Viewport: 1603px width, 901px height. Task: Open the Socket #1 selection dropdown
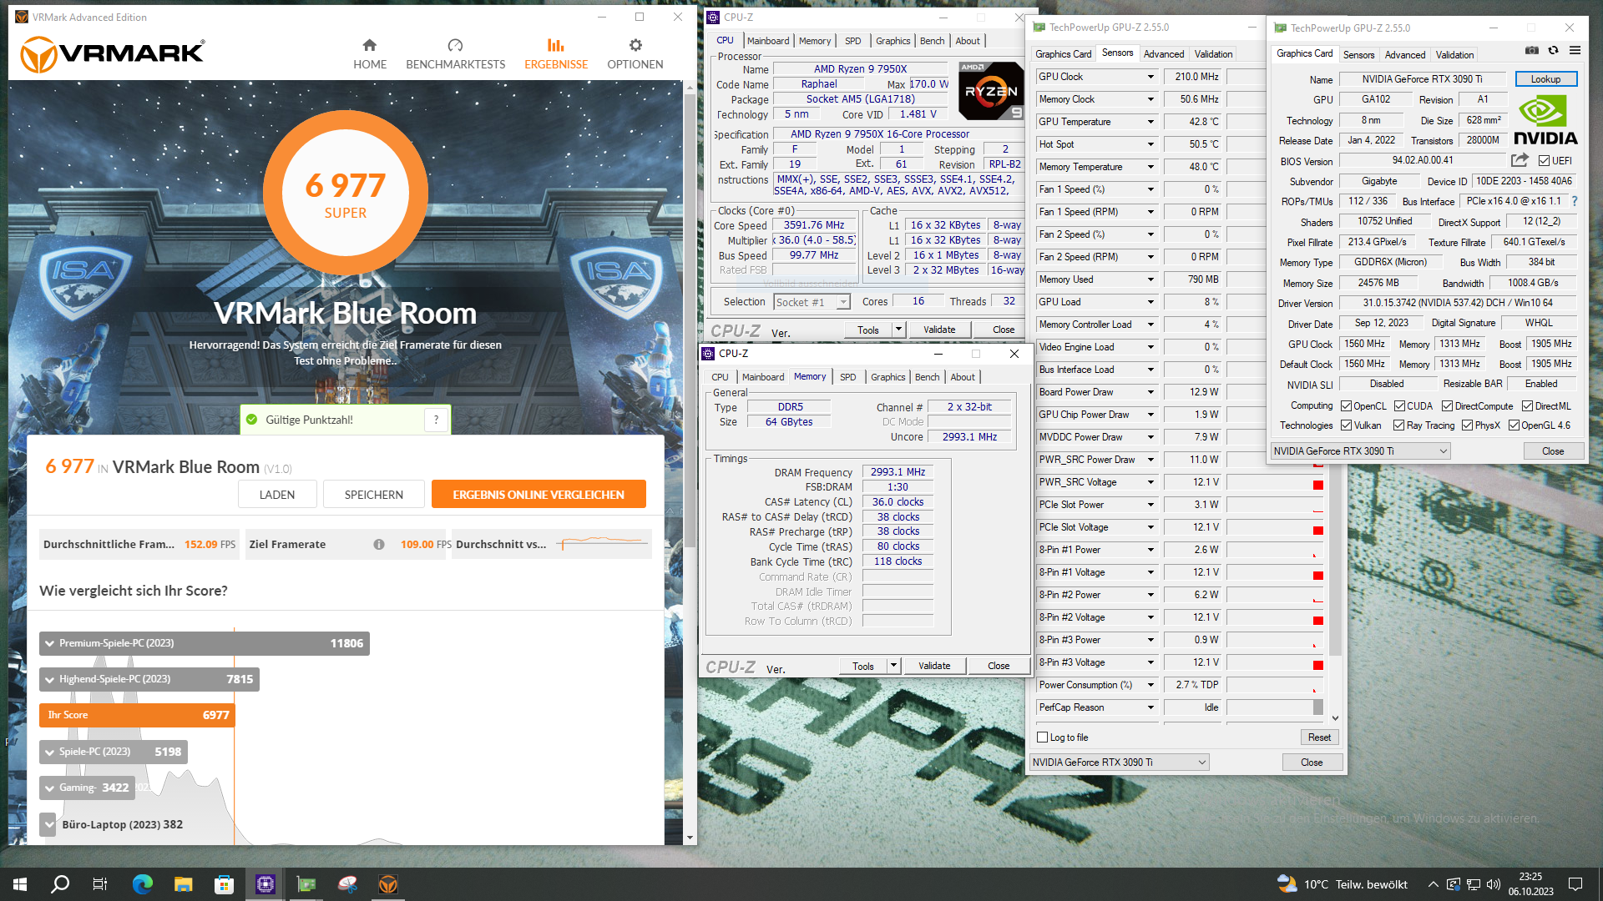812,302
